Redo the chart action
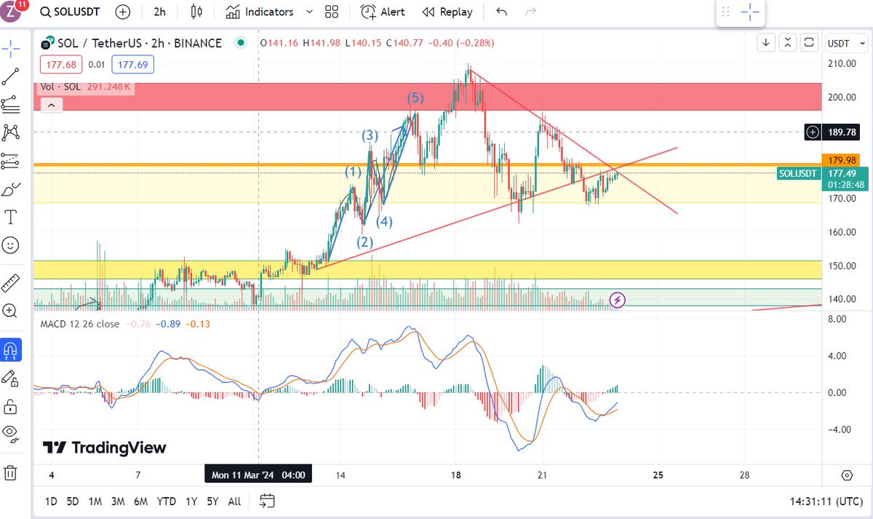This screenshot has height=519, width=873. tap(531, 12)
